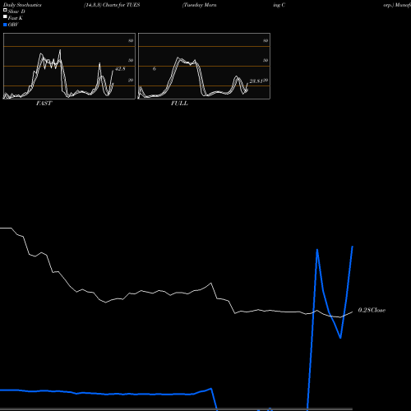411x411 pixels.
Task: Click the 'FAST' chart caption
Action: click(x=44, y=104)
